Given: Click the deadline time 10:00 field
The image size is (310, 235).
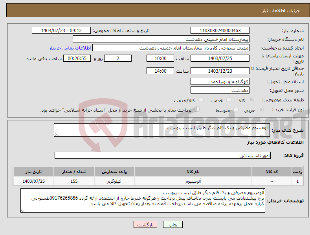Looking at the screenshot, I should tap(160, 58).
